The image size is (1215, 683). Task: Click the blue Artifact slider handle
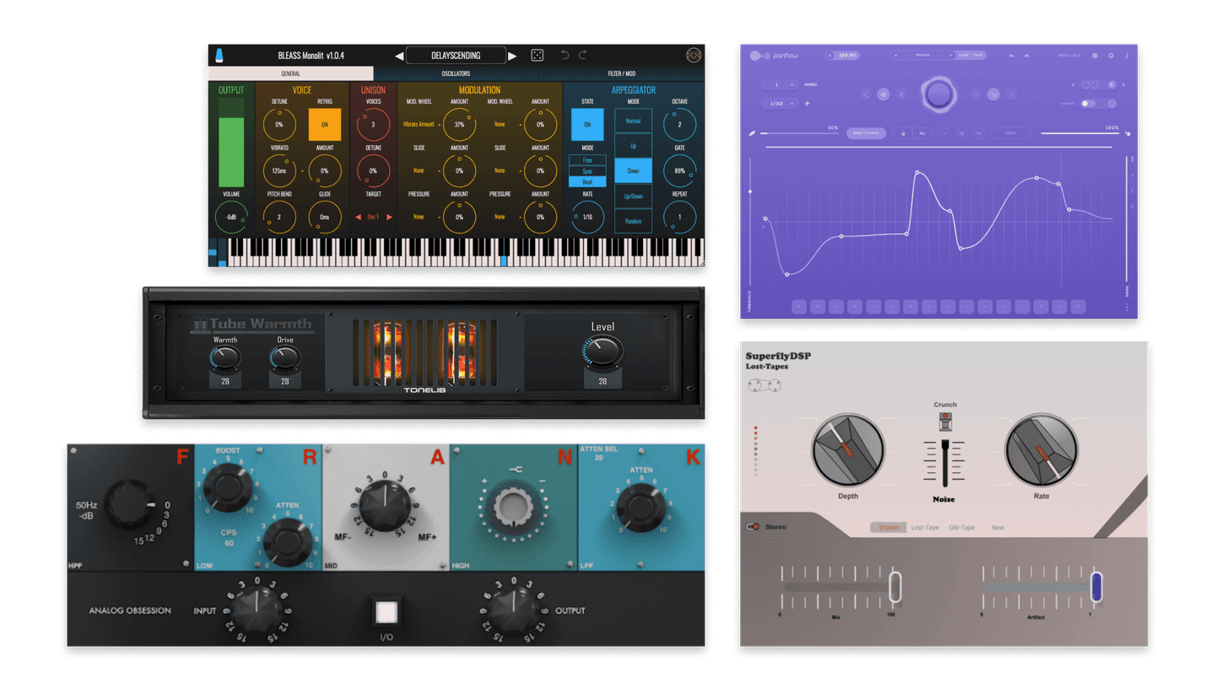[x=1096, y=587]
